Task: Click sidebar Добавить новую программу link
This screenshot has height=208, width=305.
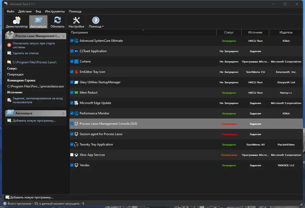Action: click(x=34, y=121)
